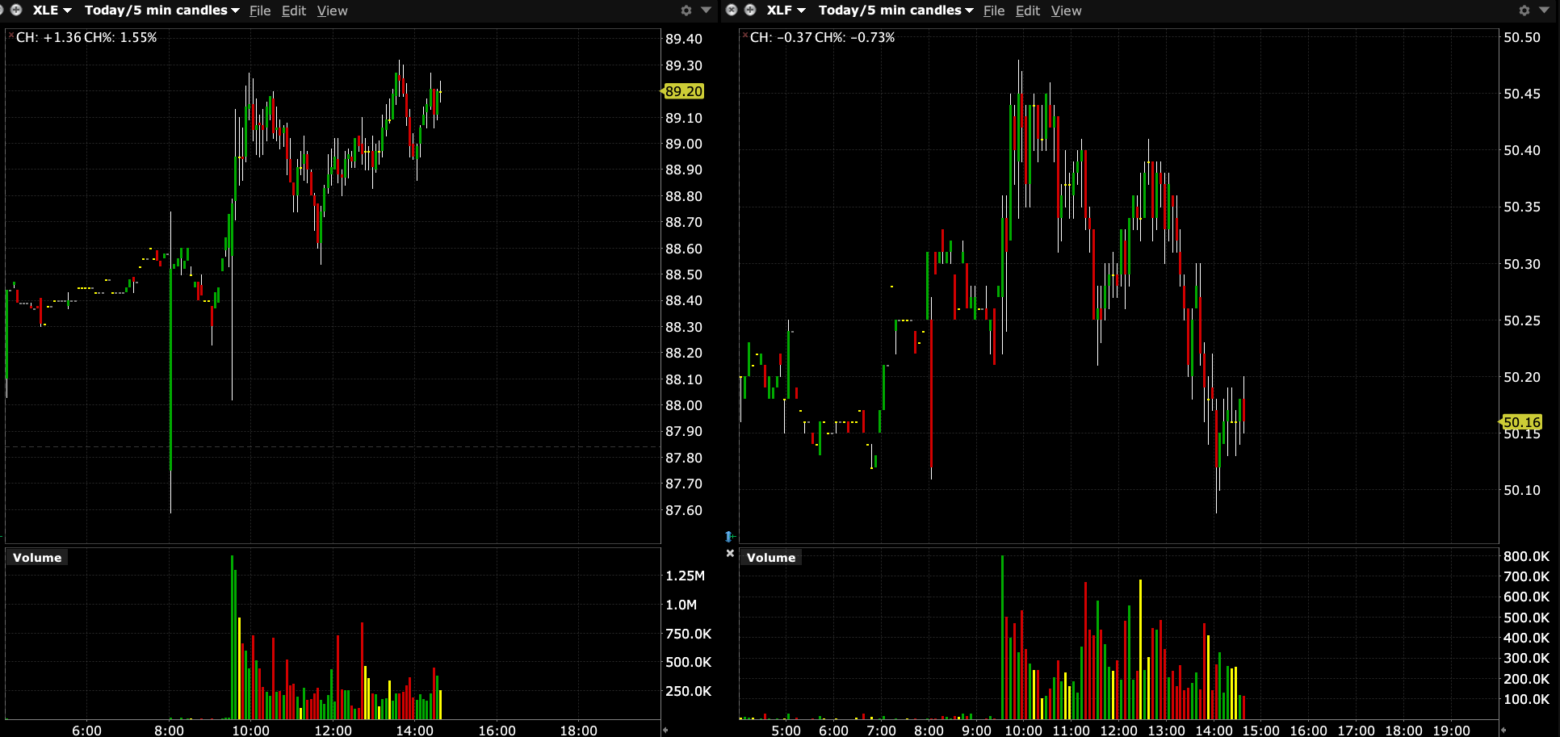
Task: Expand the XLE symbol dropdown
Action: (x=67, y=10)
